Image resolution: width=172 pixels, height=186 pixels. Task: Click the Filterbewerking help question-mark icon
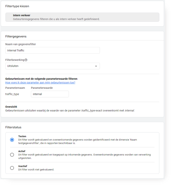tap(26, 60)
